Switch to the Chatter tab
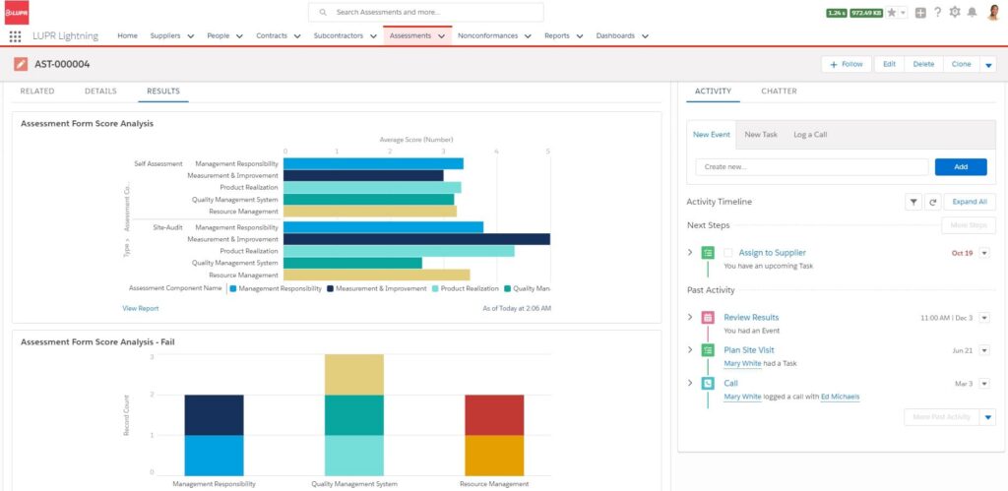The width and height of the screenshot is (1008, 491). (779, 92)
